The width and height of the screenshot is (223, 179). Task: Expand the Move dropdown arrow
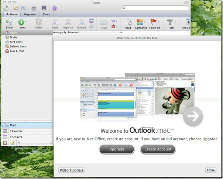pyautogui.click(x=108, y=22)
